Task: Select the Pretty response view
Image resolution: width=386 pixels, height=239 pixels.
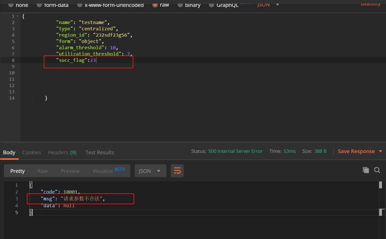Action: (18, 171)
